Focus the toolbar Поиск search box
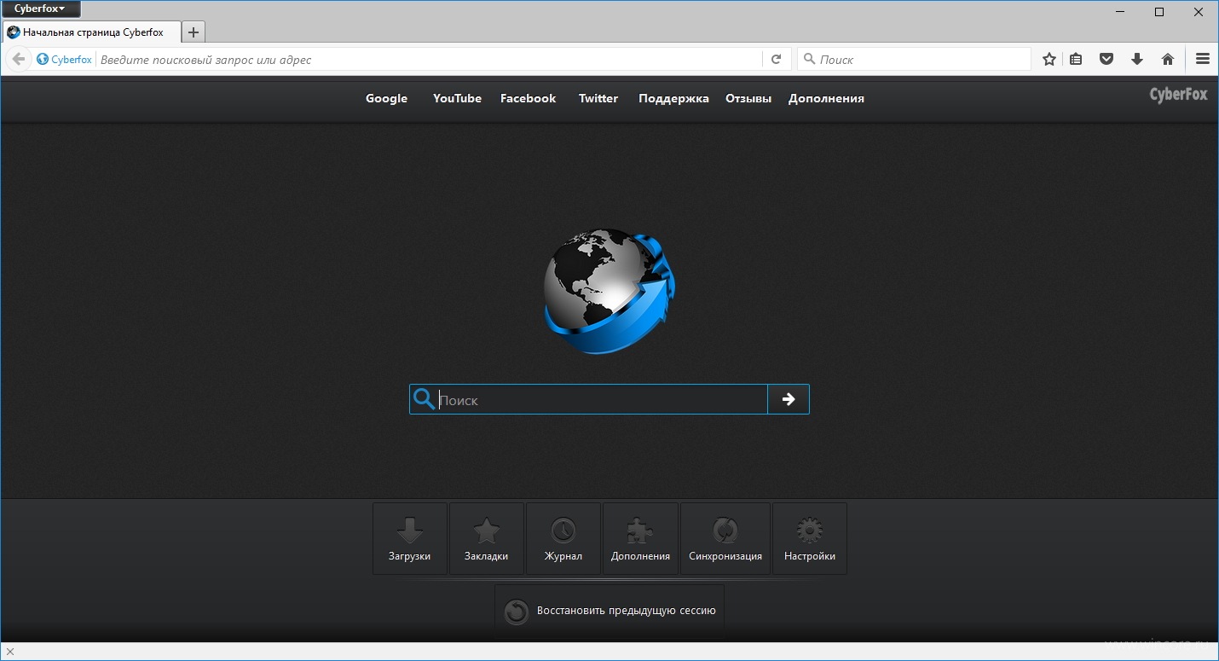Viewport: 1219px width, 661px height. click(914, 60)
